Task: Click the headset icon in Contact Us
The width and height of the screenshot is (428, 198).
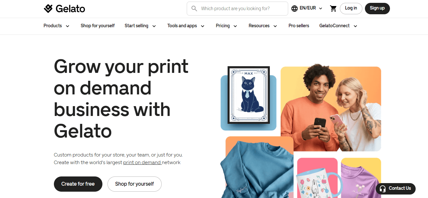Action: click(x=383, y=188)
